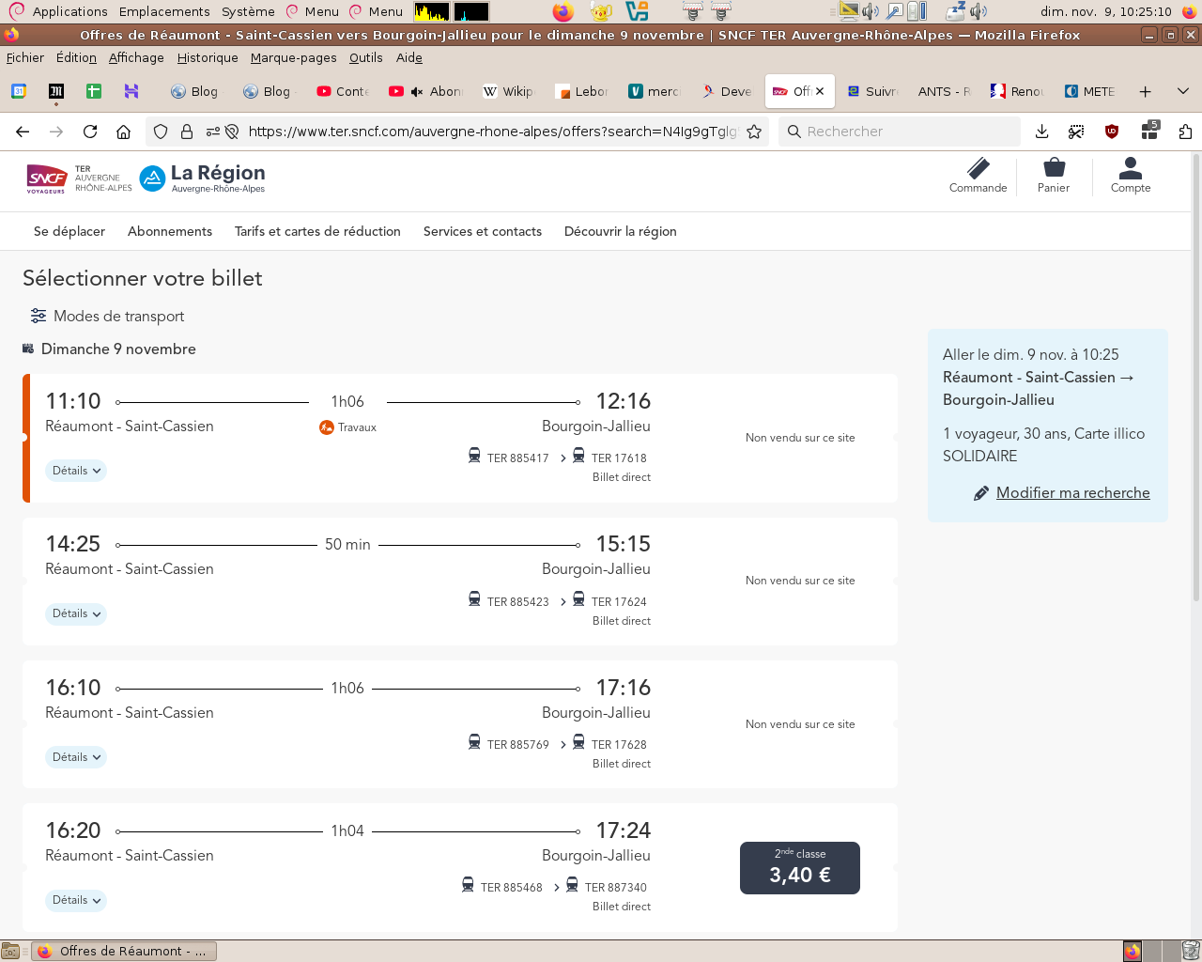Click the home page icon
The image size is (1202, 962).
[123, 132]
